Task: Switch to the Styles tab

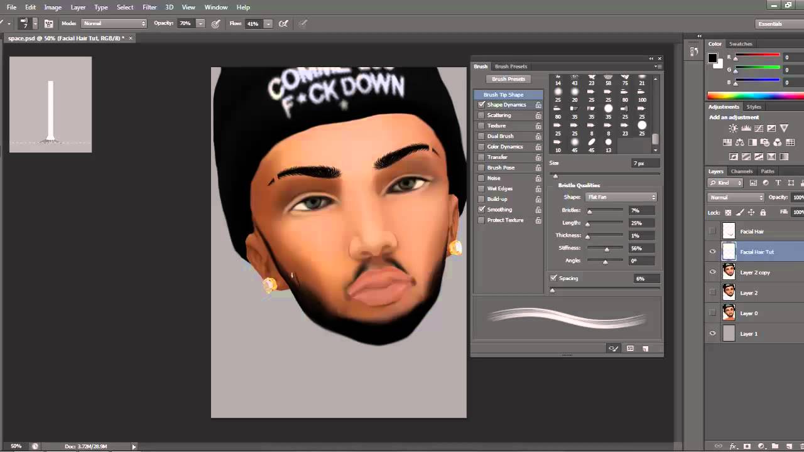Action: (x=754, y=107)
